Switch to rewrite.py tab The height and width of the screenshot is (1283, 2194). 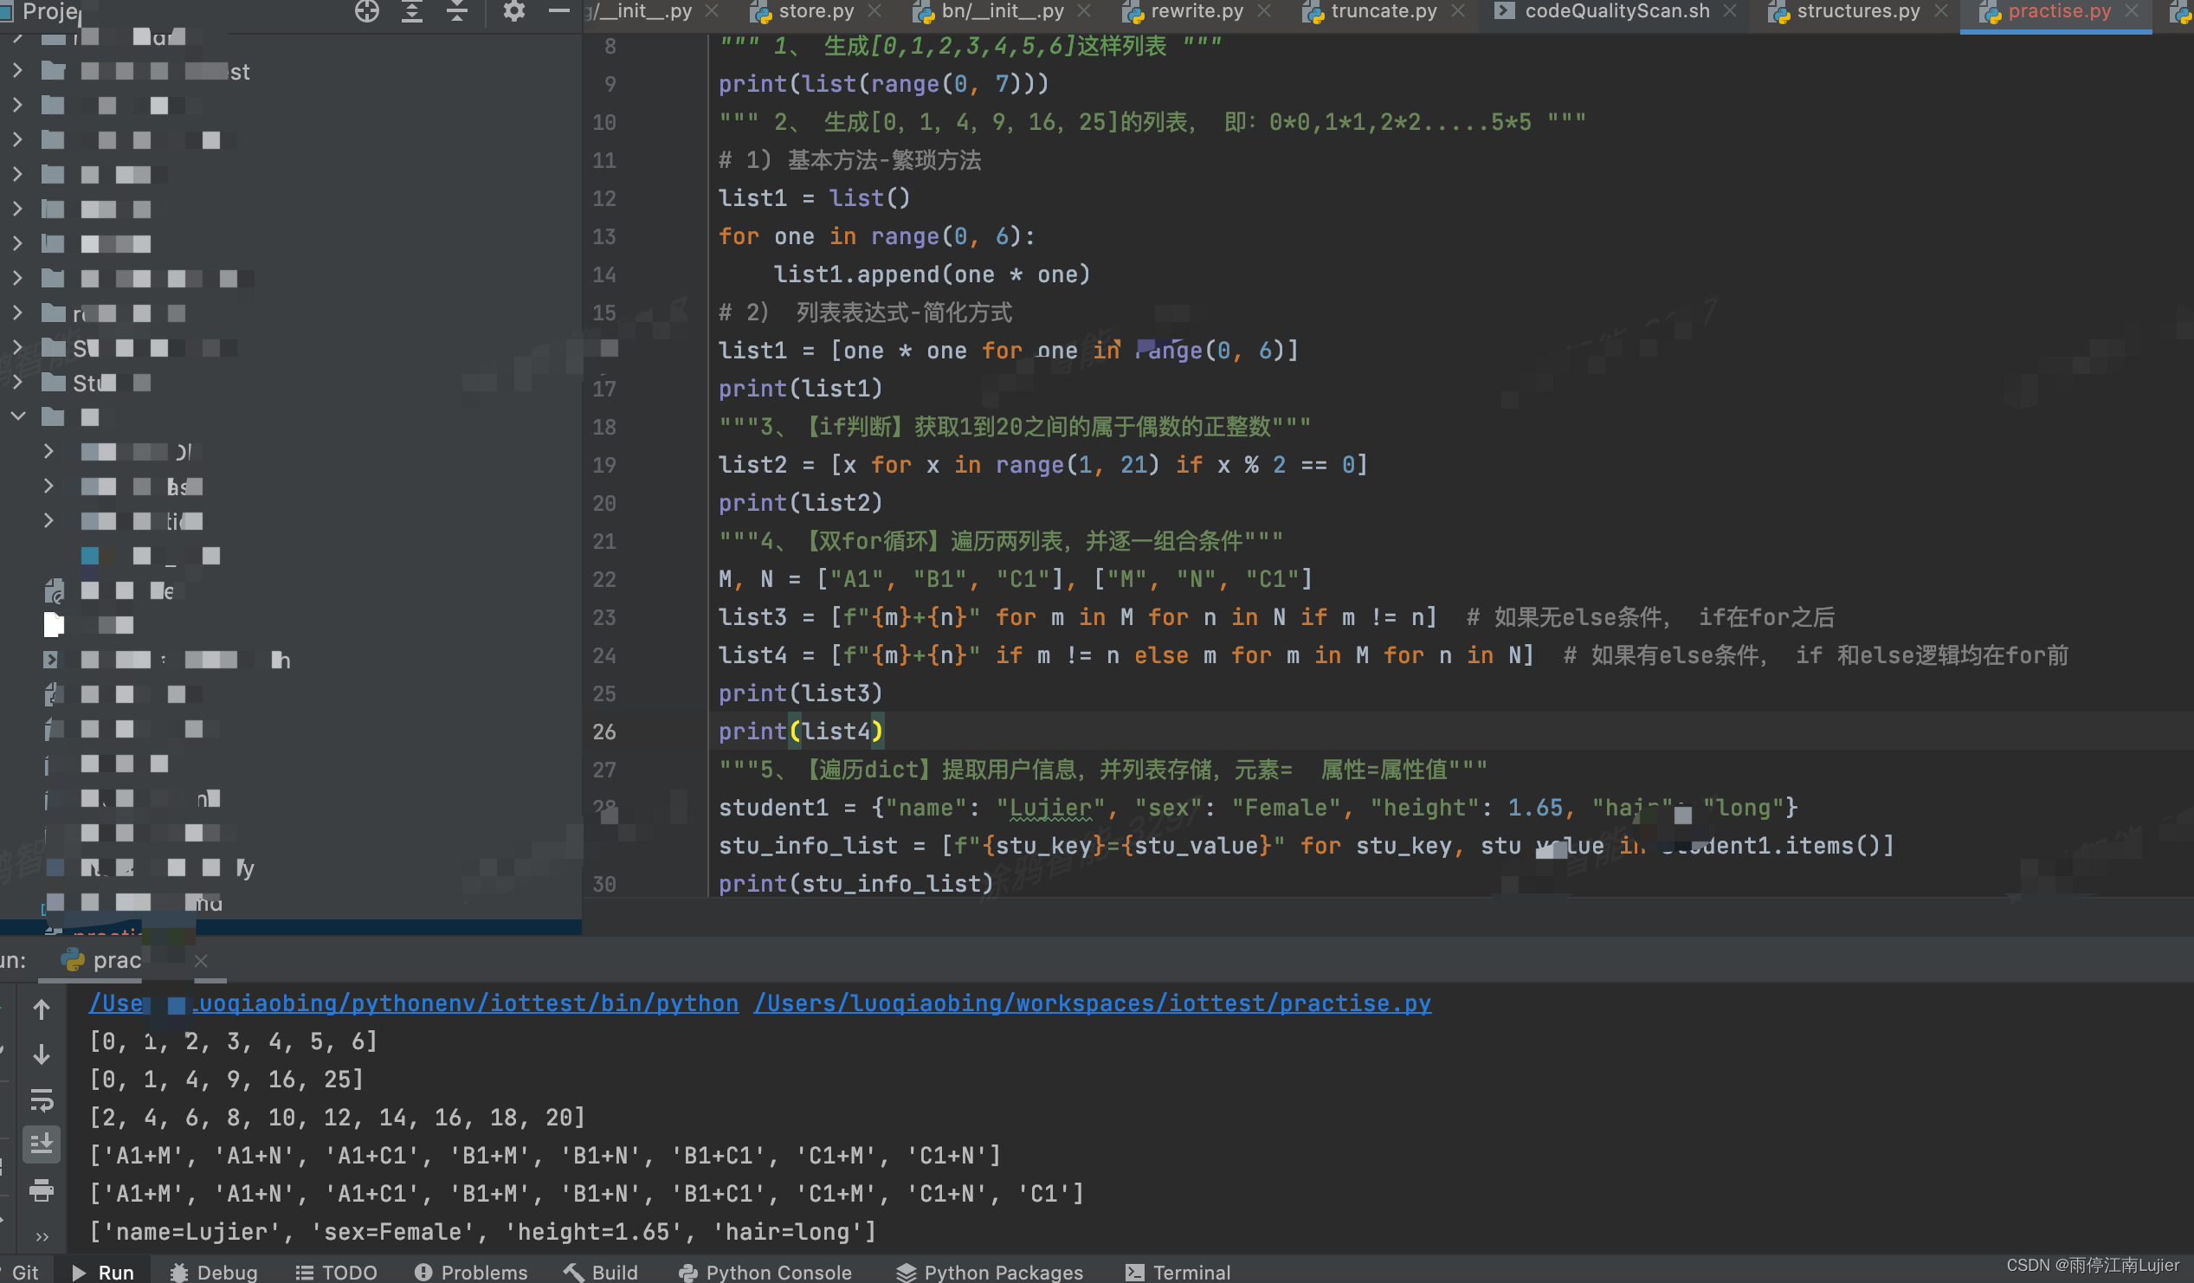[1197, 11]
